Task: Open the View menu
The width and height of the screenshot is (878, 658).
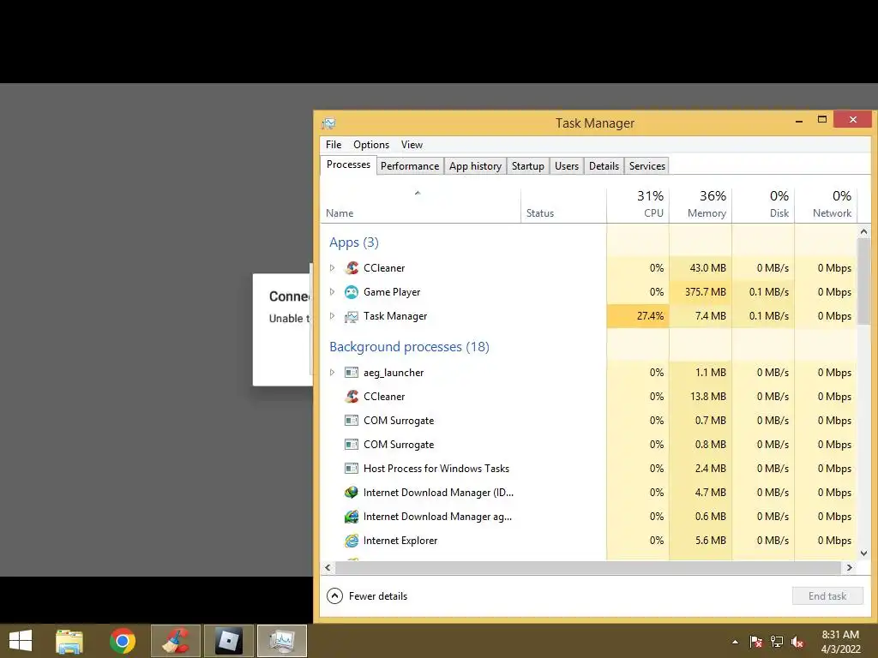Action: click(x=412, y=145)
